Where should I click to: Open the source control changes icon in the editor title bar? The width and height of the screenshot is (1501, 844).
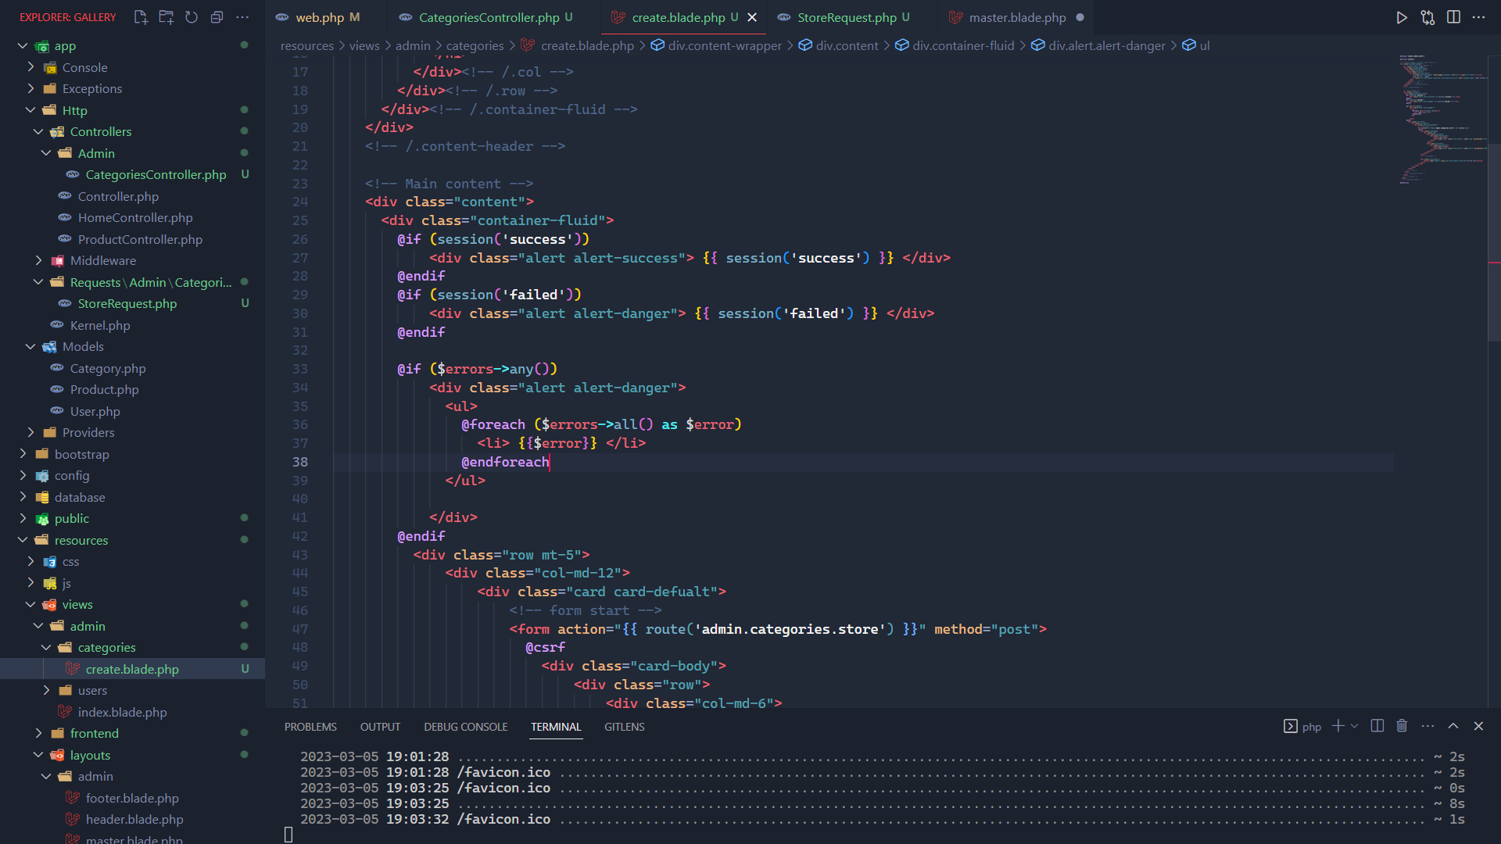tap(1428, 17)
